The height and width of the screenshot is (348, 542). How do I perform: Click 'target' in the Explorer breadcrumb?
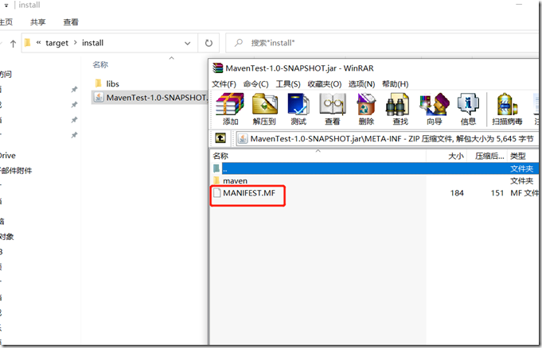(57, 43)
